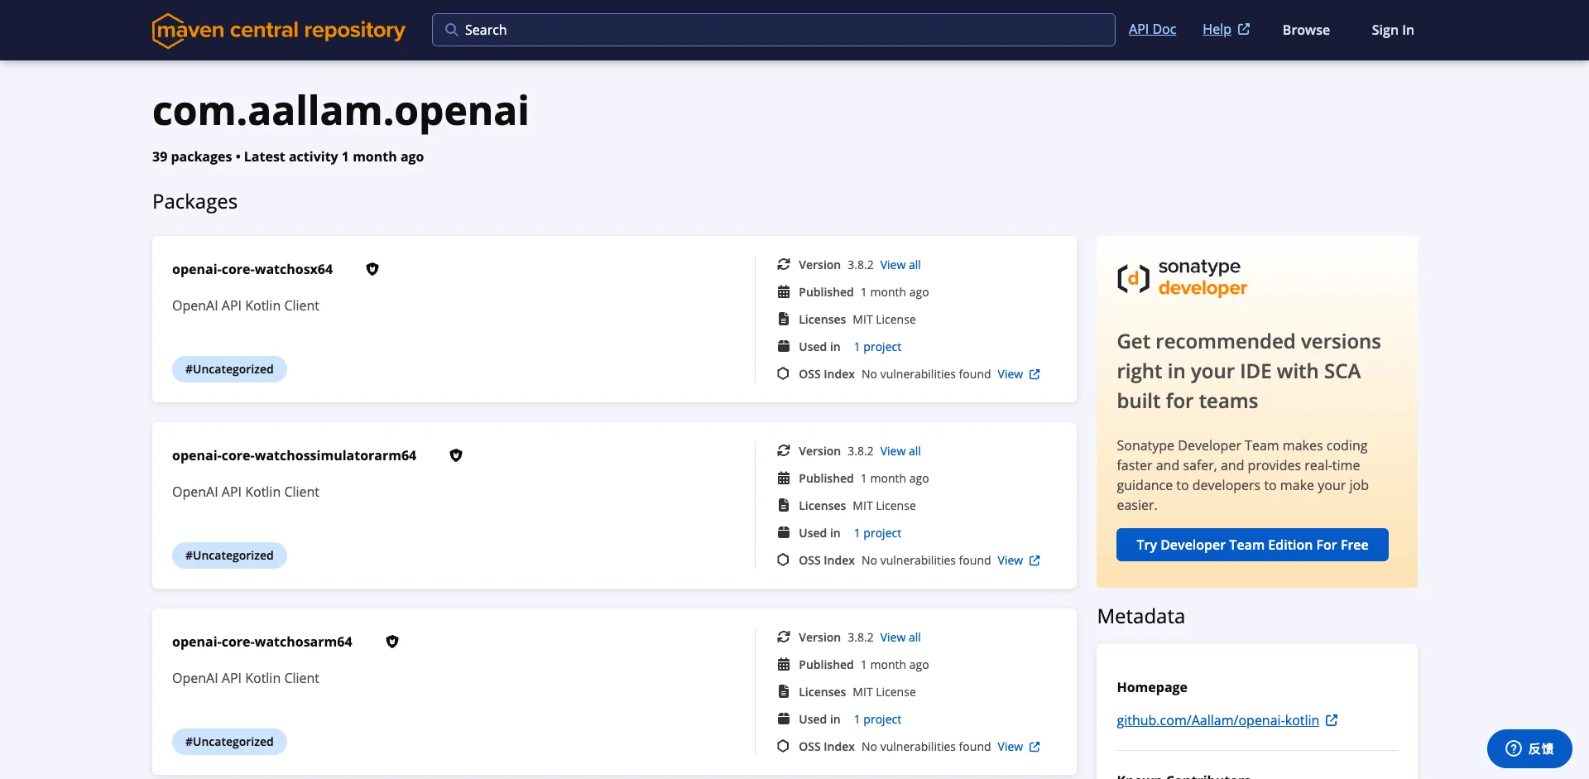View OSS Index report for openai-core-watchosarm64
The height and width of the screenshot is (779, 1589).
1010,747
